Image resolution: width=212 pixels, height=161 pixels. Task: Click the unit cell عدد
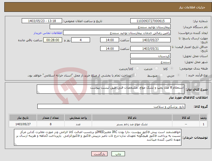pyautogui.click(x=78, y=124)
